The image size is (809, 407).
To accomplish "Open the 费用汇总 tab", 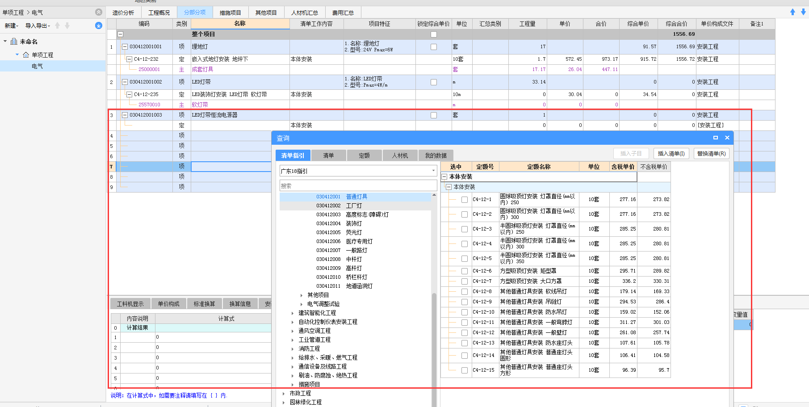I will pos(343,13).
